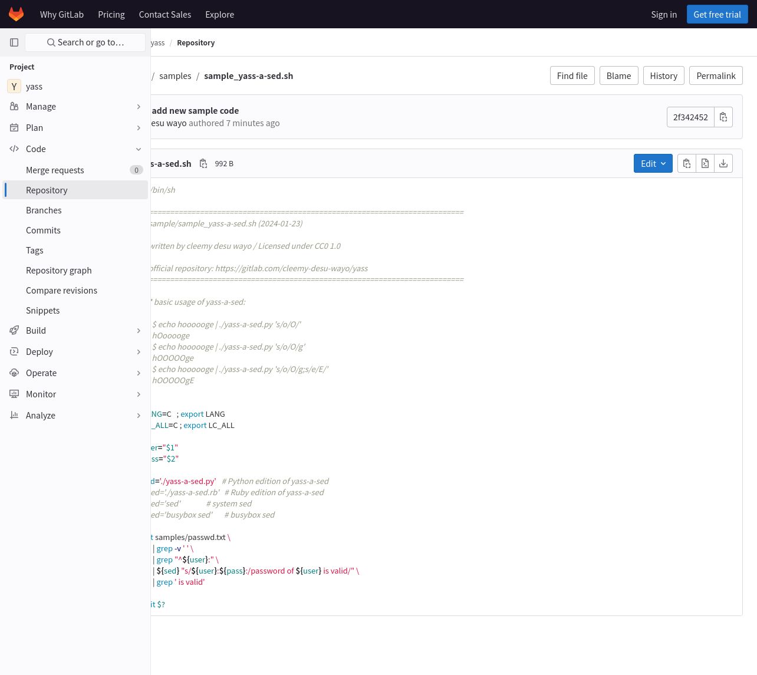757x675 pixels.
Task: Collapse the Code section chevron
Action: click(x=139, y=149)
